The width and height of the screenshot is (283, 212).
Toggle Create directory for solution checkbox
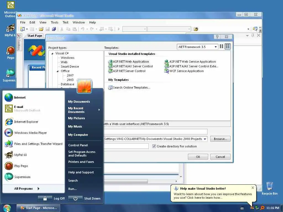(154, 146)
